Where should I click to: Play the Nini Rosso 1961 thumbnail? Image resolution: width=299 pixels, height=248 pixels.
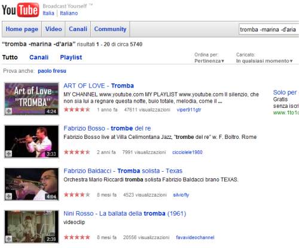32,227
